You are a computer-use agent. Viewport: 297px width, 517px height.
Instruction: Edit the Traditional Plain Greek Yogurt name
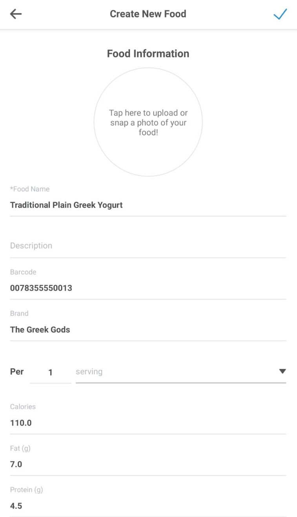(x=66, y=205)
